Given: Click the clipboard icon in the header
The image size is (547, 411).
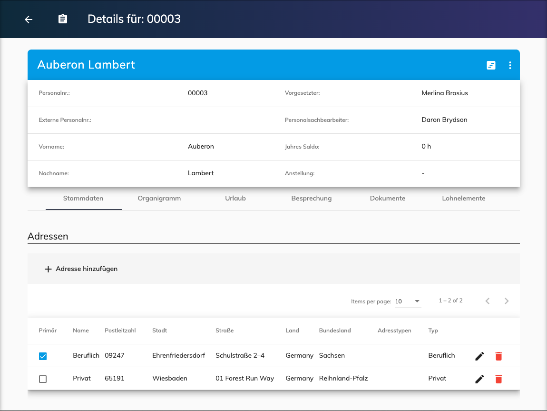Looking at the screenshot, I should (x=63, y=19).
